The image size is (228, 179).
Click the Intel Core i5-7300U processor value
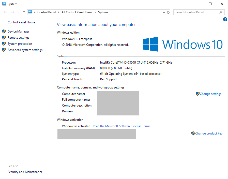coord(136,63)
